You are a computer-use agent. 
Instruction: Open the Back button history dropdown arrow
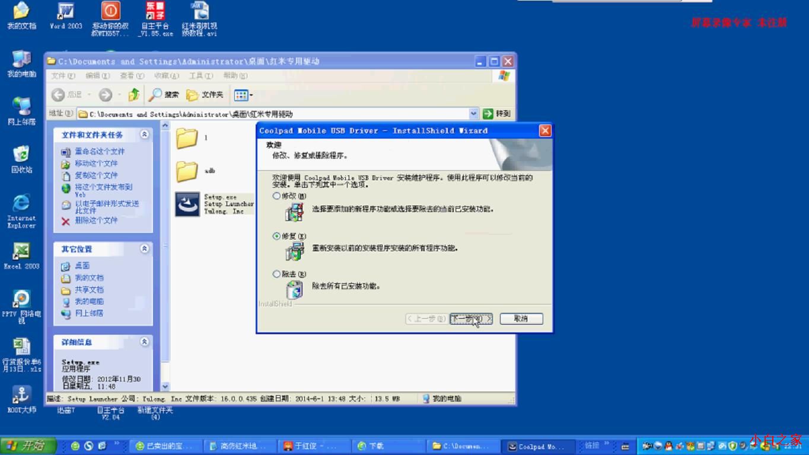[90, 95]
